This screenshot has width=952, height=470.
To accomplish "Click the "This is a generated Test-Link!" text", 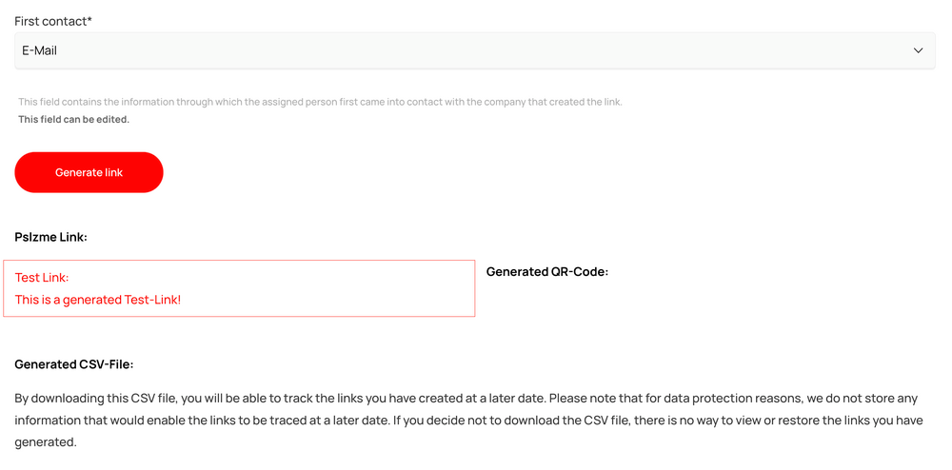I will (98, 300).
